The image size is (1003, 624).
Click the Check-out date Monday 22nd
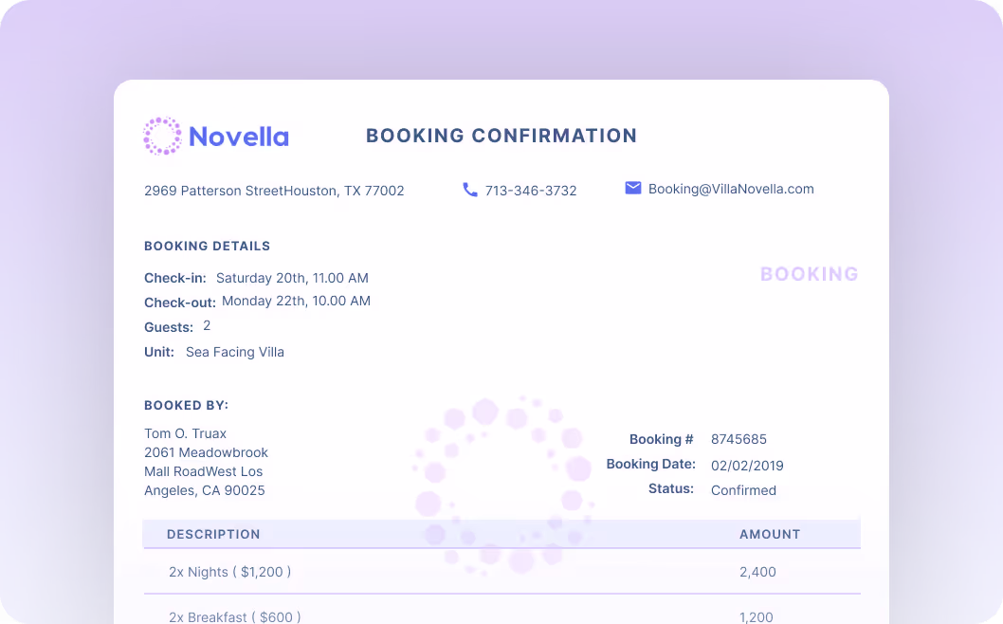tap(297, 302)
